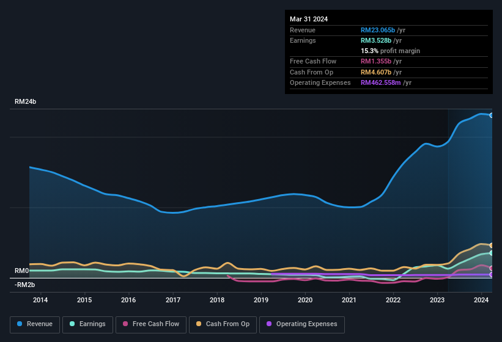
Task: Click the 2016 x-axis label
Action: pyautogui.click(x=128, y=300)
